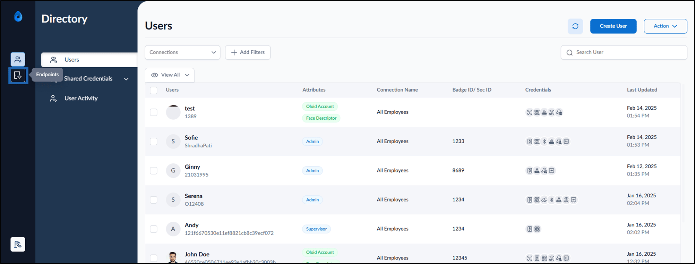695x264 pixels.
Task: Click John Doe's profile photo
Action: pos(173,257)
